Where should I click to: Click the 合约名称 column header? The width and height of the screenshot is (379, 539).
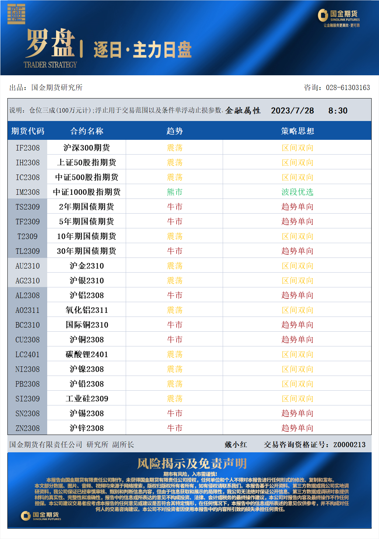pos(87,131)
